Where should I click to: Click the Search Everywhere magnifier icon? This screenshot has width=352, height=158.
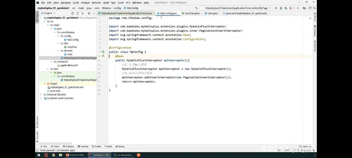point(315,8)
